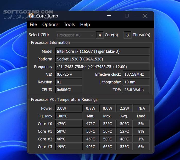The height and width of the screenshot is (160, 180).
Task: Click the Effective clock field 107.58MHz
Action: click(x=136, y=74)
